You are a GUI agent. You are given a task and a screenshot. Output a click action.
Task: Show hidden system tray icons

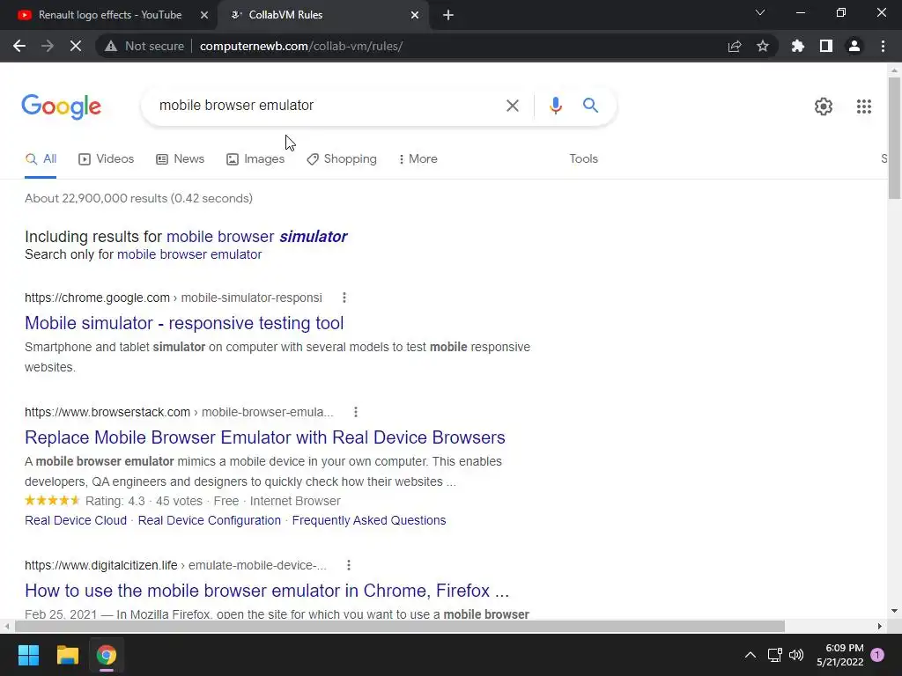(x=750, y=655)
